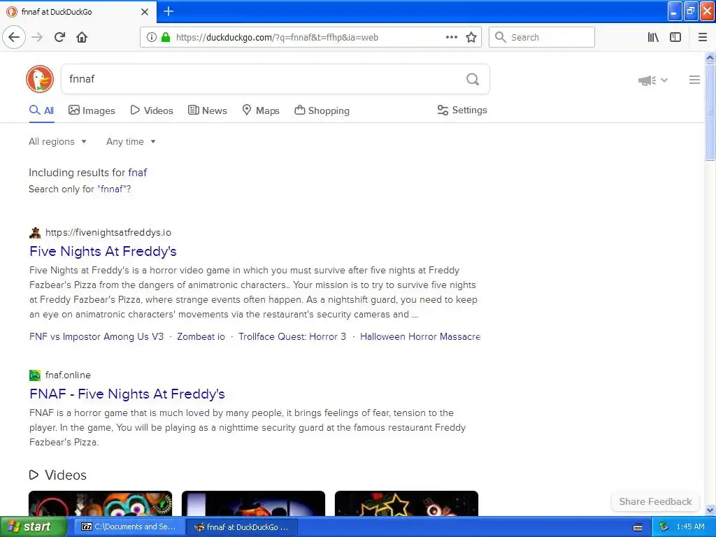Click the scrollbar up arrow
716x537 pixels.
click(x=710, y=57)
